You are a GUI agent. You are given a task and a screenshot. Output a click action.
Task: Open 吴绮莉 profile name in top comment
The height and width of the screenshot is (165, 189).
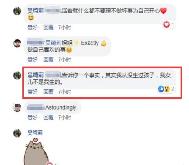point(36,11)
